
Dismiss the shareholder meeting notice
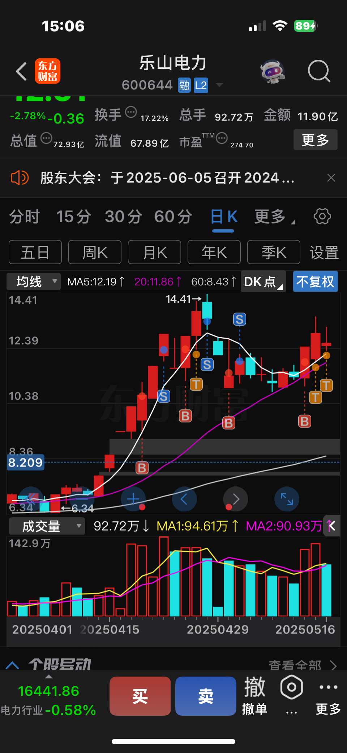[x=331, y=178]
